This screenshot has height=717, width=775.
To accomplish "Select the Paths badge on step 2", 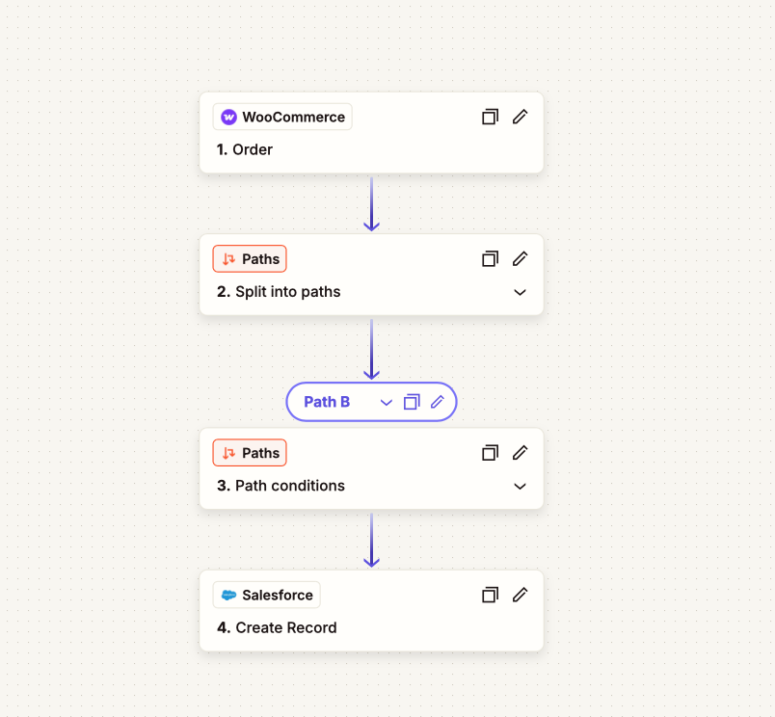I will point(250,259).
